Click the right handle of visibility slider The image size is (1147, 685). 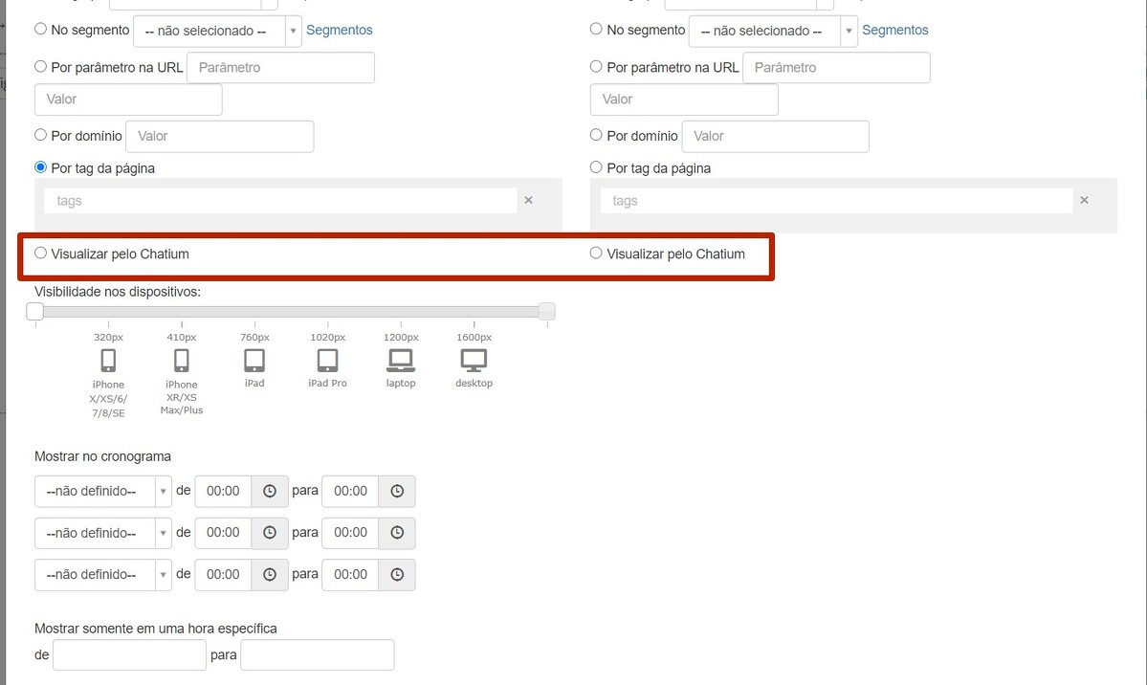tap(546, 311)
